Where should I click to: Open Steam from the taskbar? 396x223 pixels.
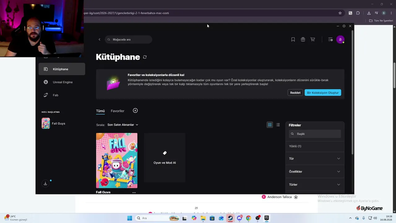coord(230,218)
